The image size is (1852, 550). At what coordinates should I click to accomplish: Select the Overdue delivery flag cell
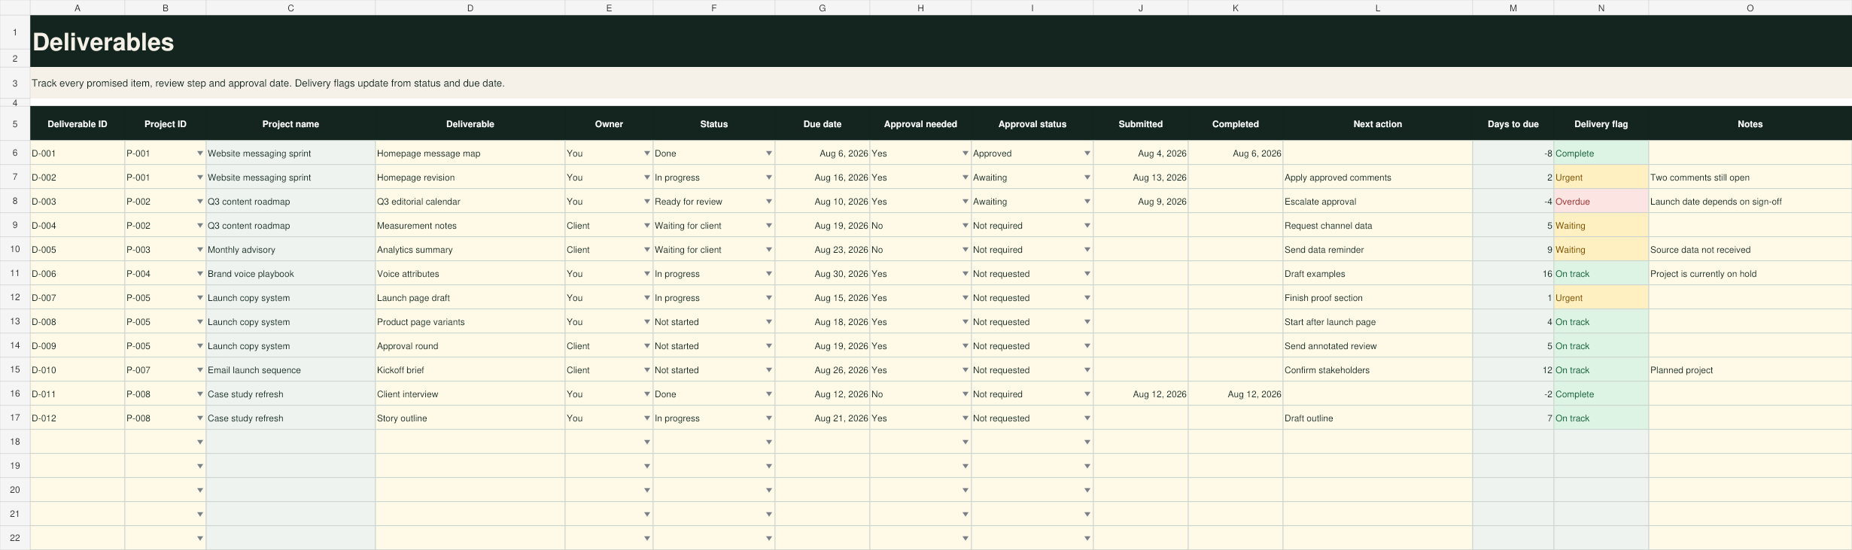pyautogui.click(x=1601, y=202)
